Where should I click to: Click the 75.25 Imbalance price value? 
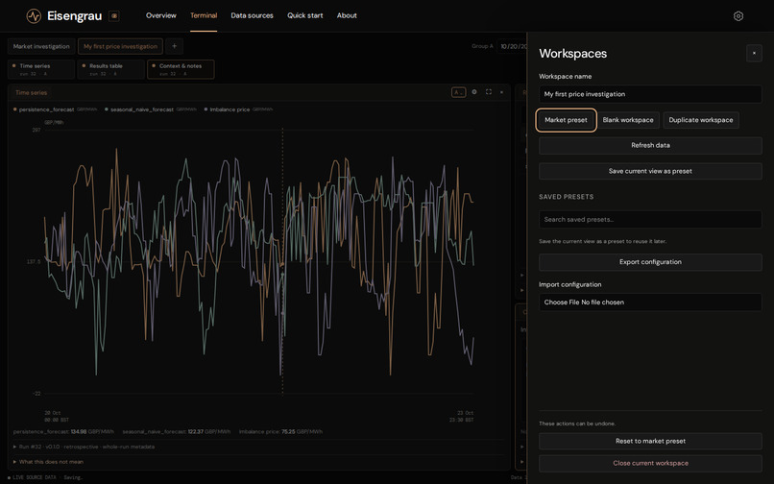tap(288, 431)
